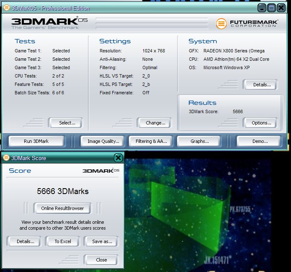Image resolution: width=291 pixels, height=272 pixels.
Task: Click the Batch Size Tests value 6 of 6
Action: click(x=58, y=93)
